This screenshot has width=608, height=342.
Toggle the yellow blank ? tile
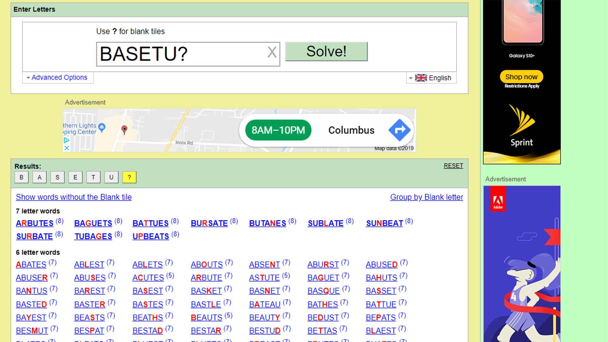(129, 177)
